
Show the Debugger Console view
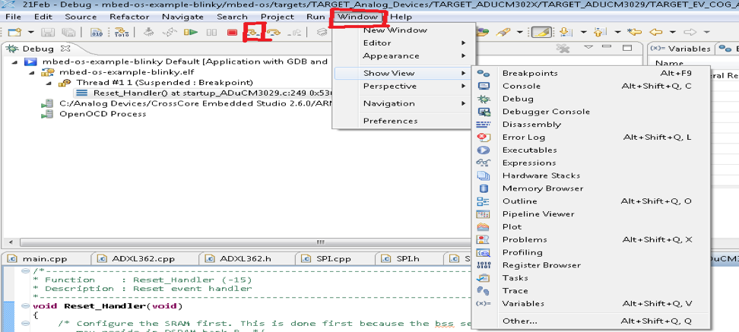click(x=591, y=112)
